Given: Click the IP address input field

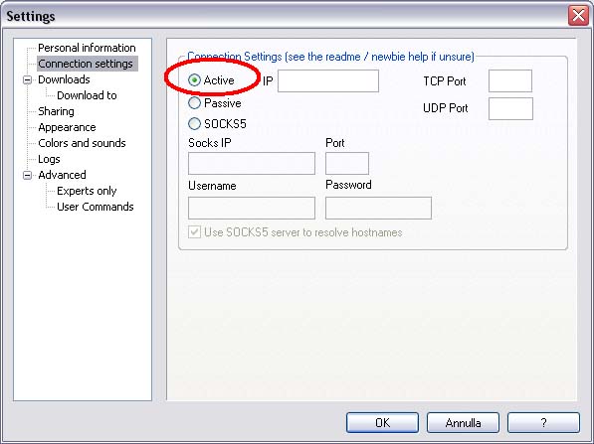Looking at the screenshot, I should [328, 80].
